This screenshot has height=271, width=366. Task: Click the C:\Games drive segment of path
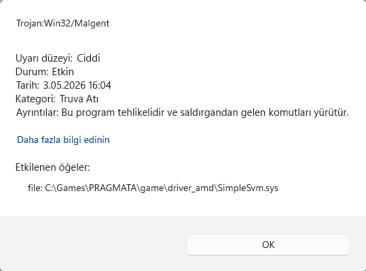click(65, 188)
